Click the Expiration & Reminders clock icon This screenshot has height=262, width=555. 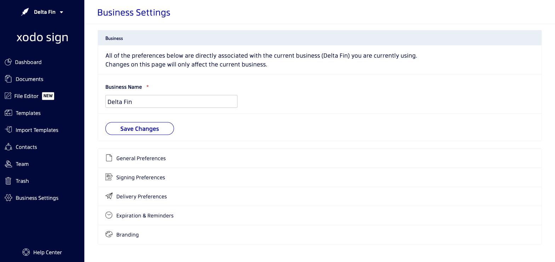pos(109,215)
